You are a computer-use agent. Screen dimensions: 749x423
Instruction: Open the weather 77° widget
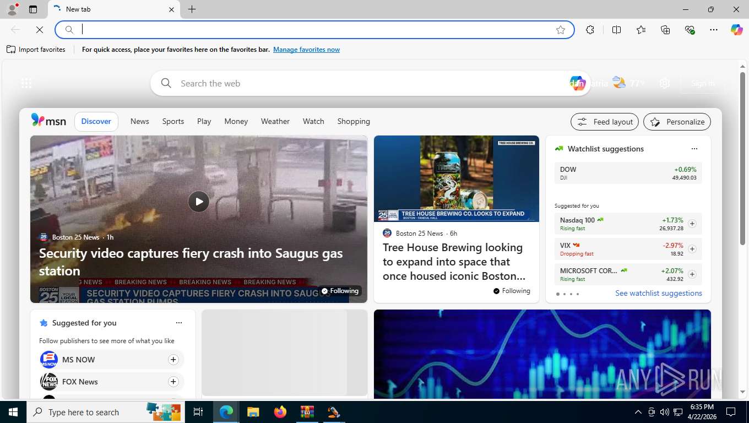[x=628, y=83]
